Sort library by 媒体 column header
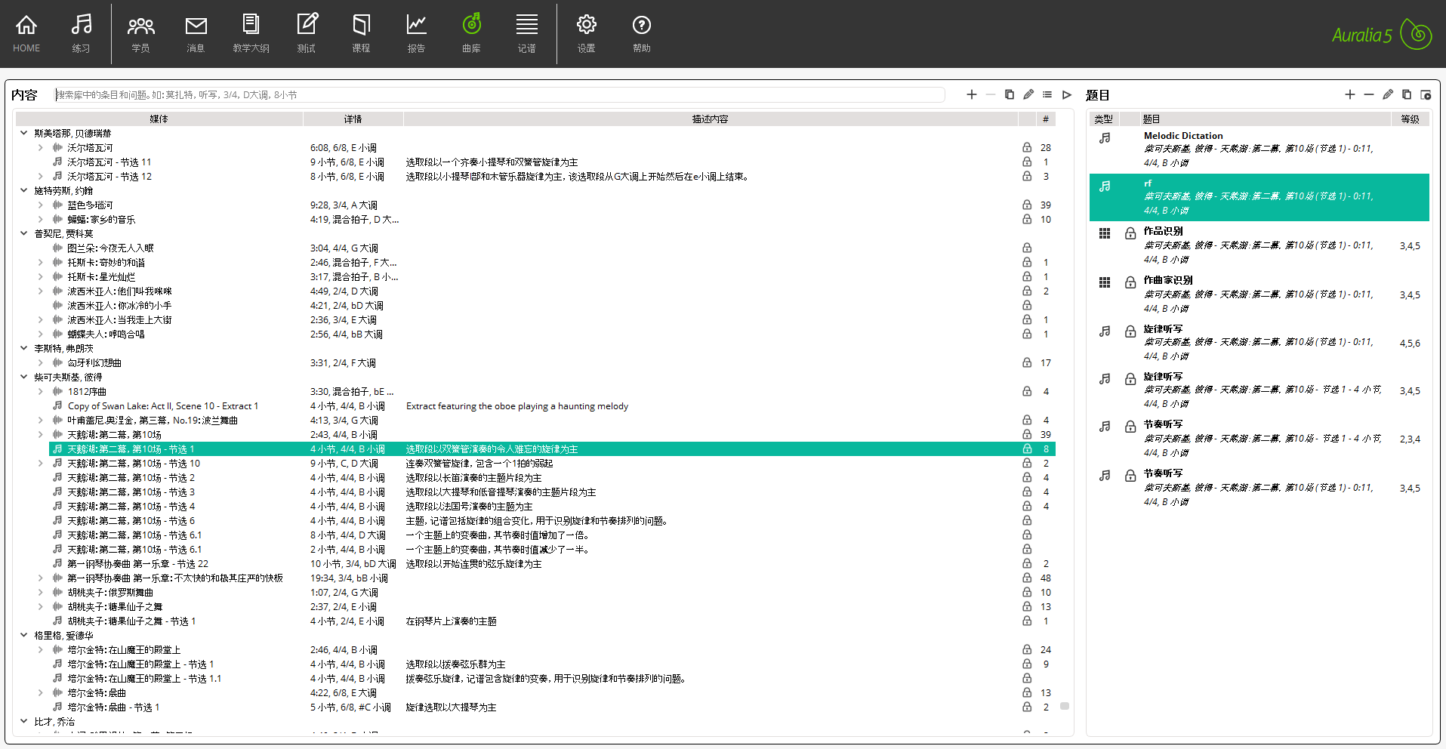Screen dimensions: 1446x749 coord(159,119)
